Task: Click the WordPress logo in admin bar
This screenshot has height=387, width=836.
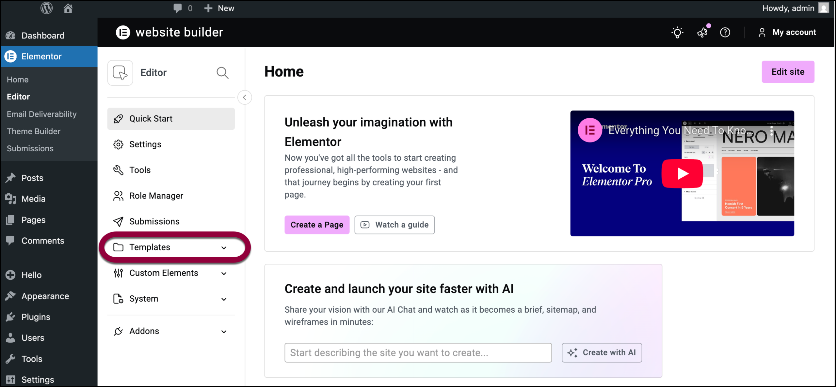Action: pyautogui.click(x=46, y=8)
